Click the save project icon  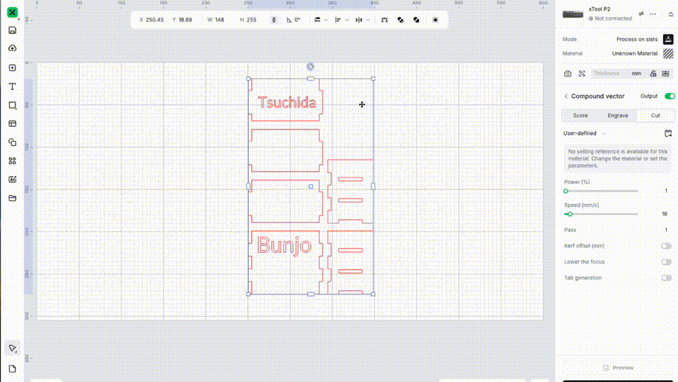[x=12, y=31]
